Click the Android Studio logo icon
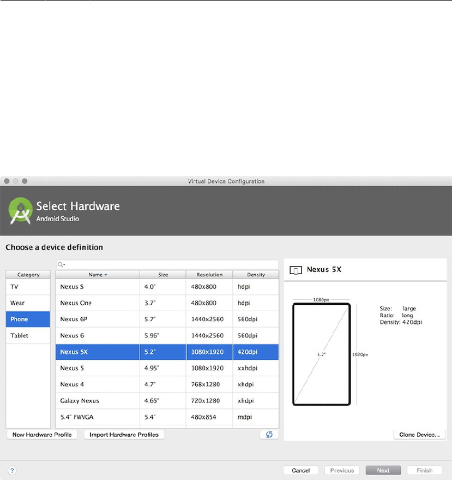Image resolution: width=452 pixels, height=480 pixels. pyautogui.click(x=21, y=211)
